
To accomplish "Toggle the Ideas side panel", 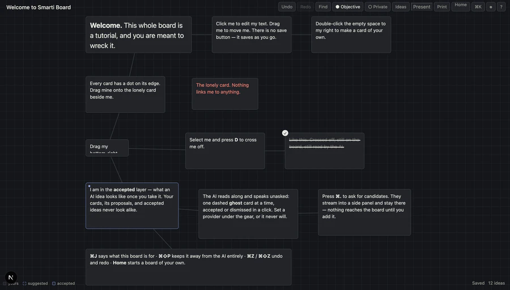I will point(401,7).
